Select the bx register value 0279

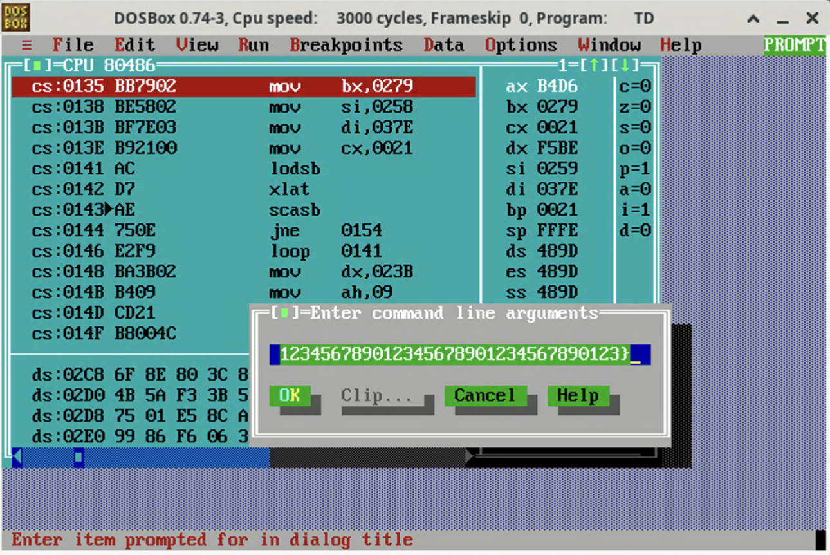coord(558,107)
